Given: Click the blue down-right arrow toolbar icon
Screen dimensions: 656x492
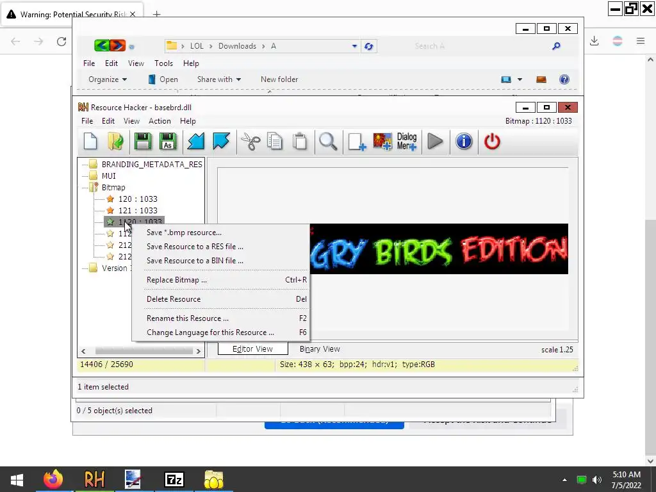Looking at the screenshot, I should (x=221, y=142).
